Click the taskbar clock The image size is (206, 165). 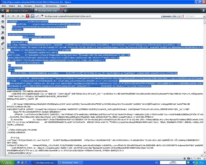[x=201, y=163]
